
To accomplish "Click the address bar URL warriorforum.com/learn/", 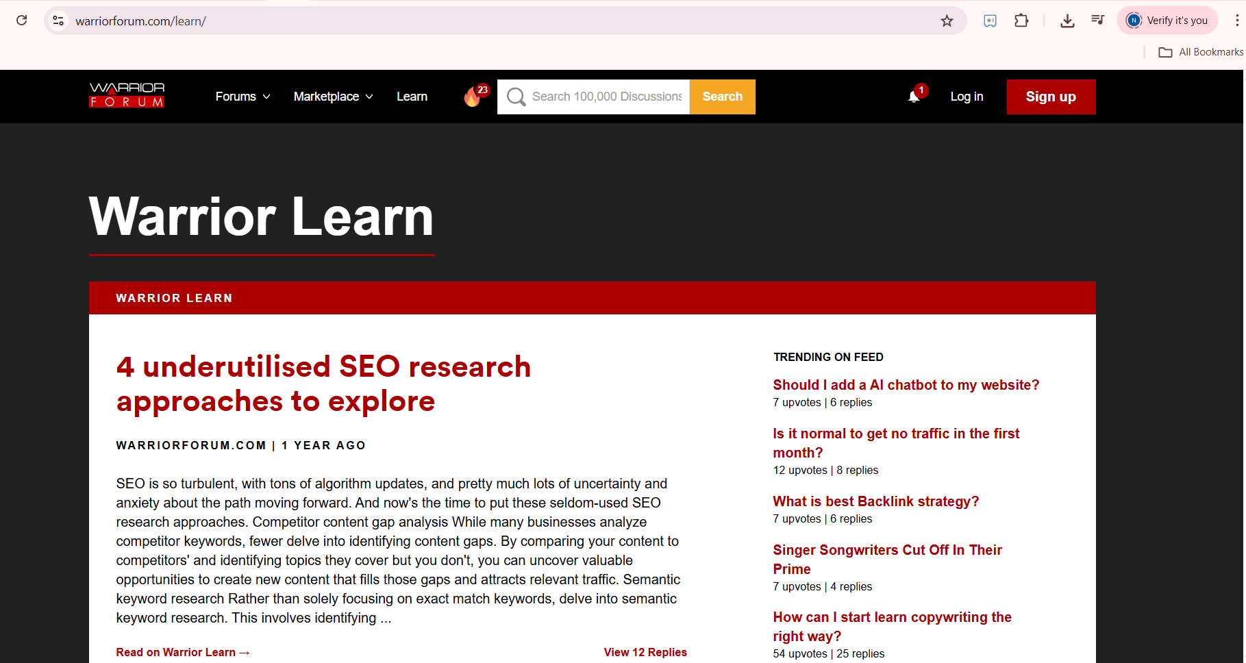I will pos(140,21).
